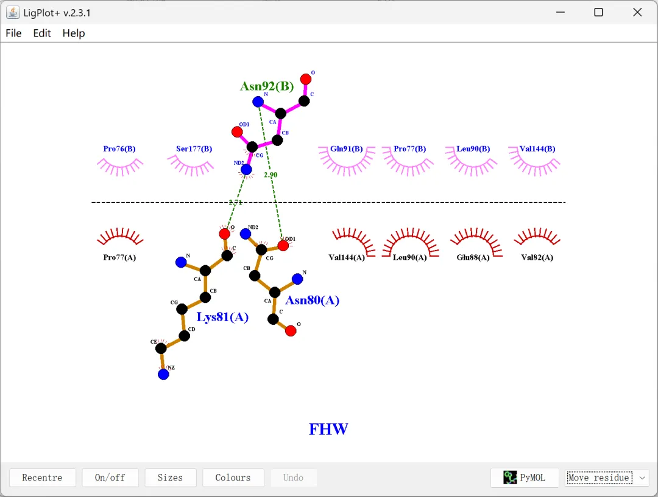
Task: Click the Pro77(B) hydrophobic contact arc
Action: 408,161
